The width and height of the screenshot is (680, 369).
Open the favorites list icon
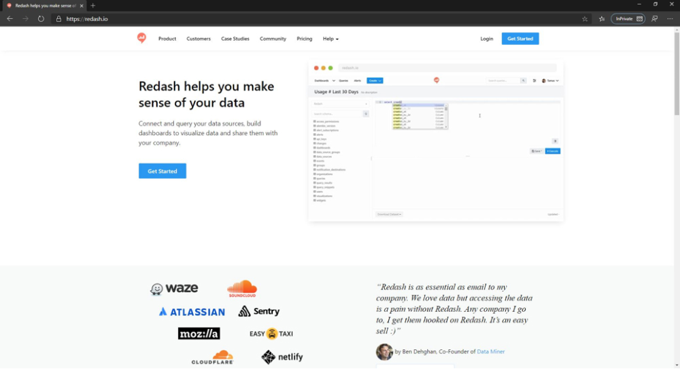[602, 19]
